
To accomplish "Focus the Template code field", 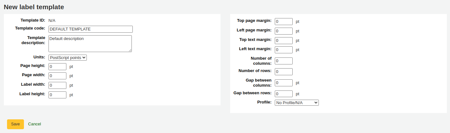I will [90, 29].
